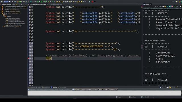The image size is (182, 102).
Task: Collapse the src folder in Package Explorer
Action: pos(3,15)
